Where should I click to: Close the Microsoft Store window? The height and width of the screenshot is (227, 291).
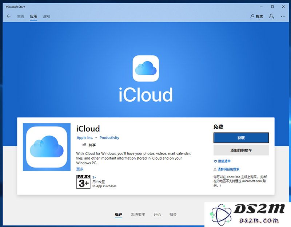pos(283,7)
